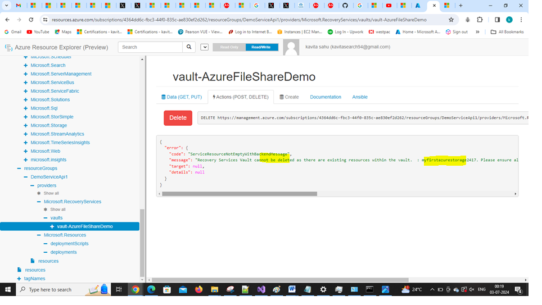542x305 pixels.
Task: Click Show all under Microsoft.RecoveryServices
Action: point(57,210)
